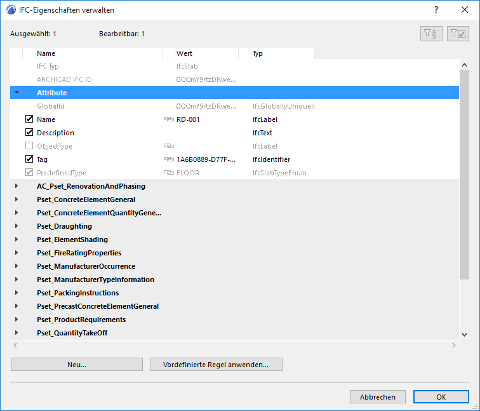Expand Pset_FireRatingProperties group
The height and width of the screenshot is (411, 480).
[x=17, y=253]
